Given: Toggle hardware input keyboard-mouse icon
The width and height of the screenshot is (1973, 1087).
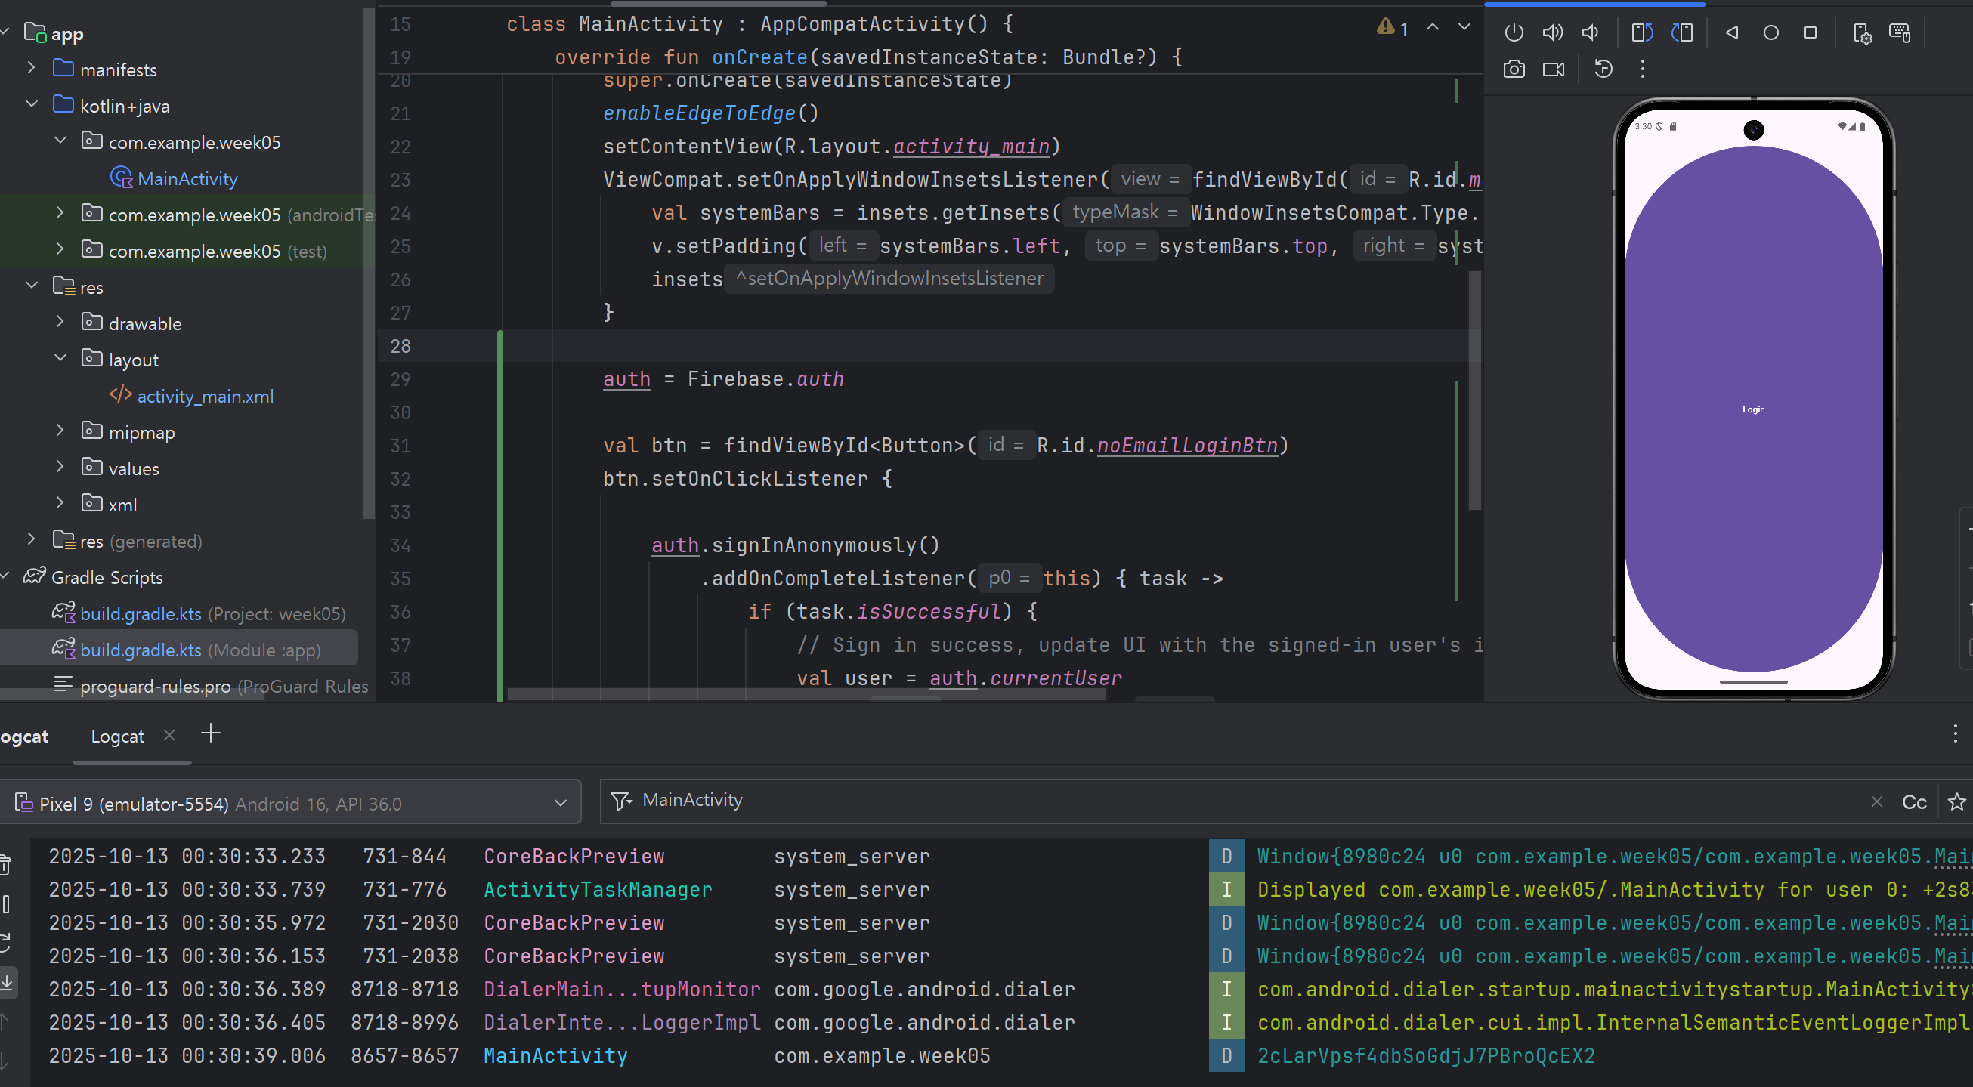Looking at the screenshot, I should click(1900, 32).
